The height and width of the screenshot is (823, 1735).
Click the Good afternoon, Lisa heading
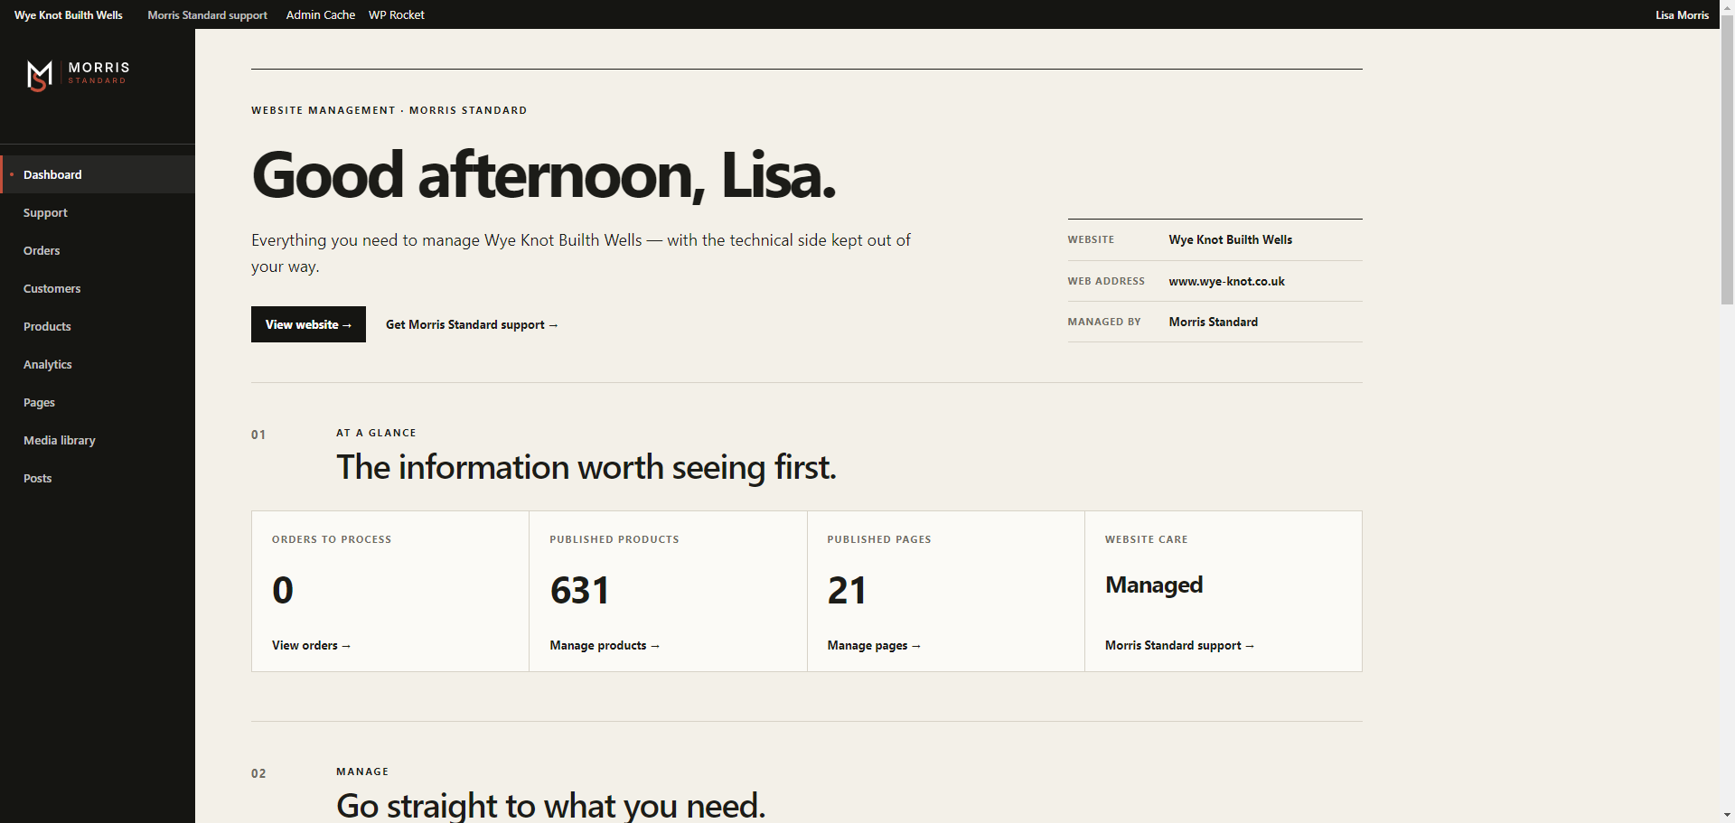[544, 174]
